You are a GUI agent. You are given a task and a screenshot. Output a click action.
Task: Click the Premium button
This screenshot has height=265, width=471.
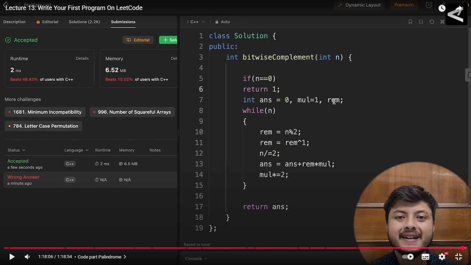click(x=404, y=5)
